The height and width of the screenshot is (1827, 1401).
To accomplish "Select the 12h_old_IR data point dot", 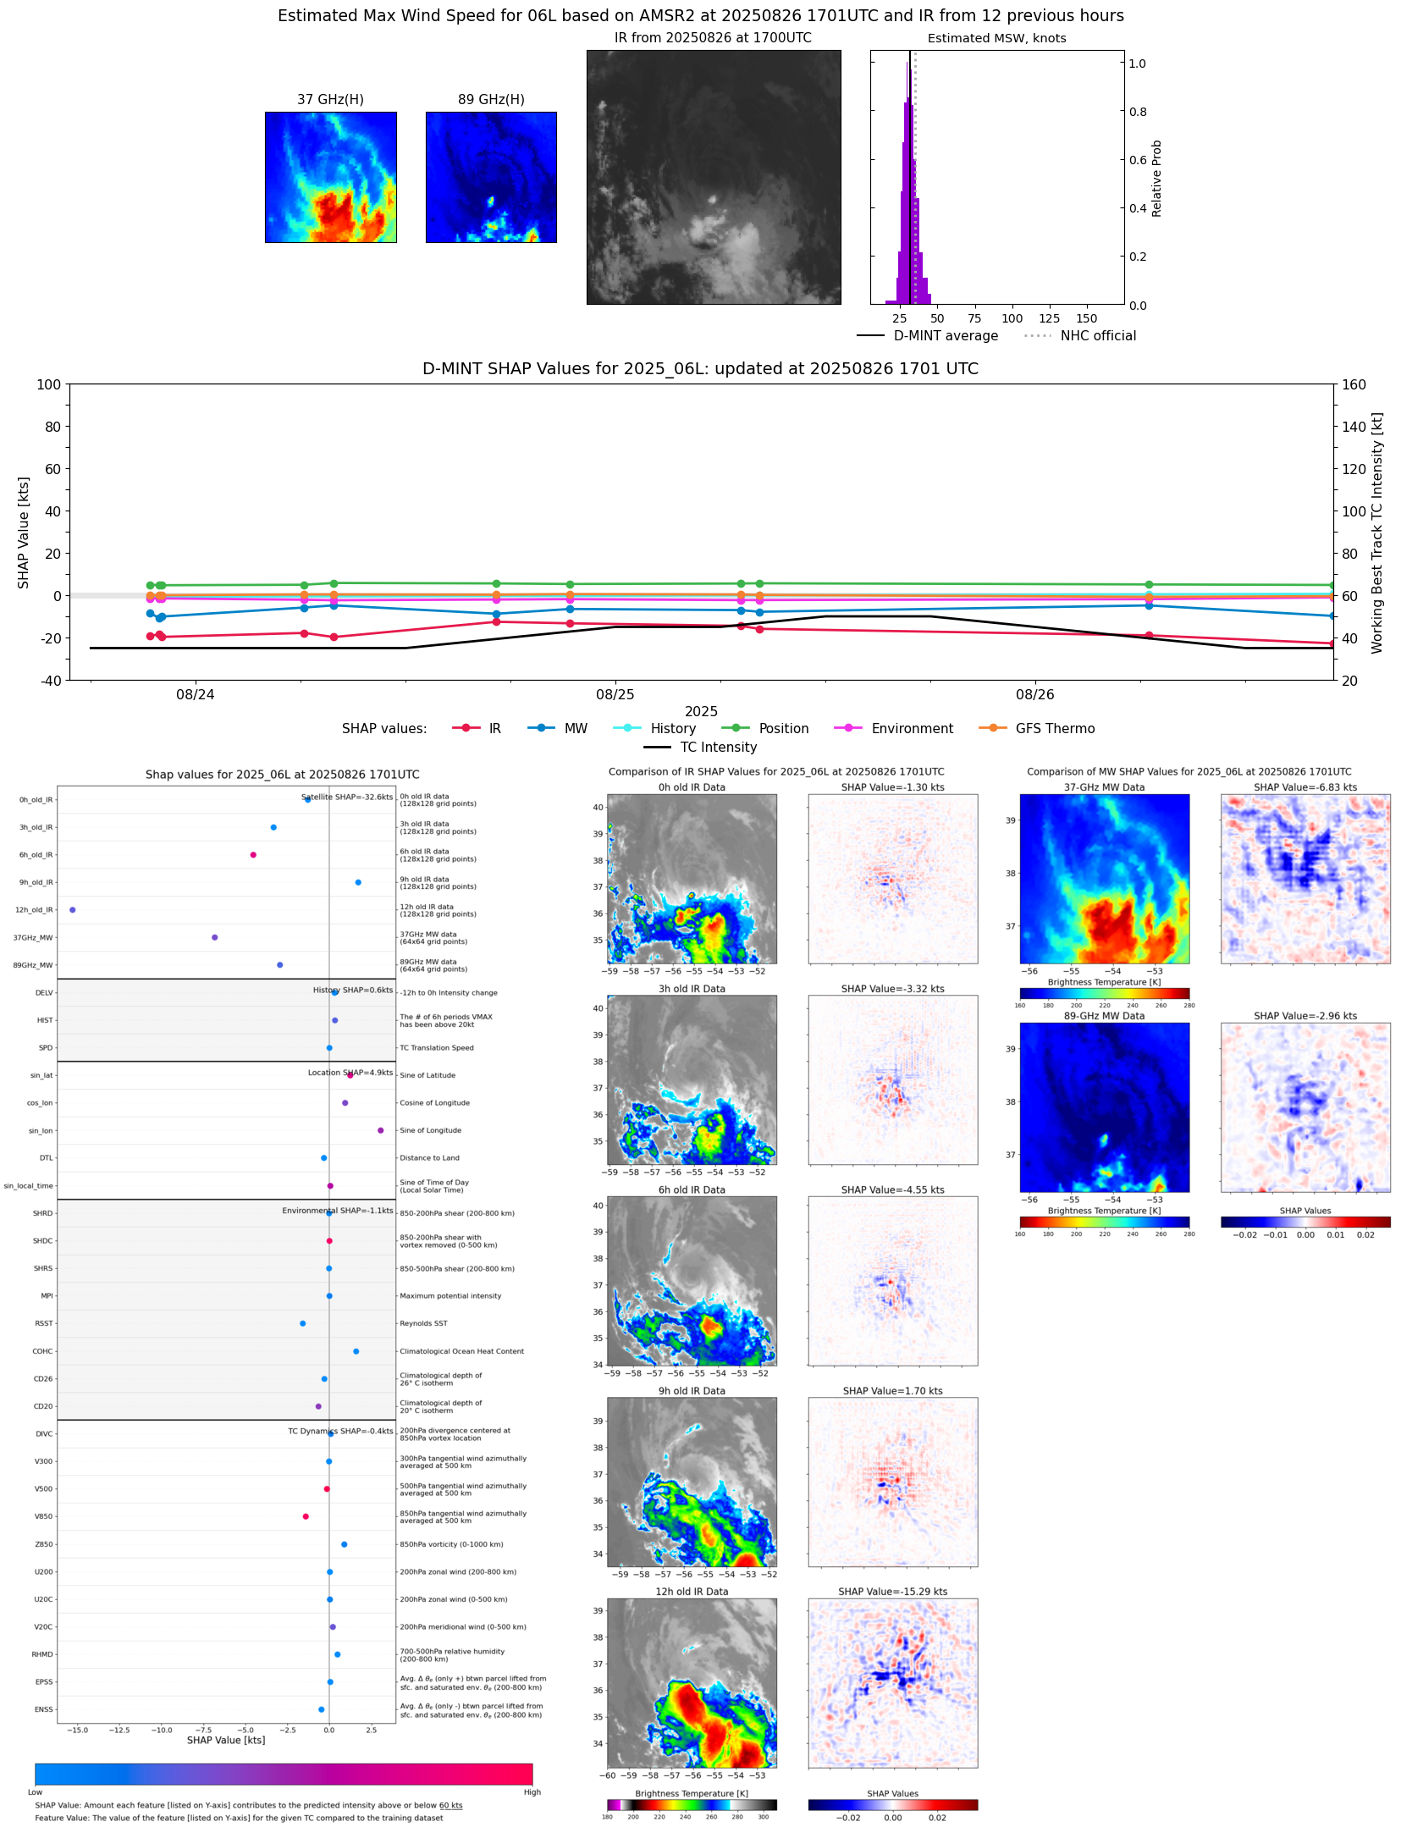I will pos(73,909).
